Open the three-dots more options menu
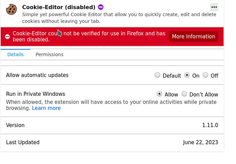The image size is (236, 164). click(214, 7)
